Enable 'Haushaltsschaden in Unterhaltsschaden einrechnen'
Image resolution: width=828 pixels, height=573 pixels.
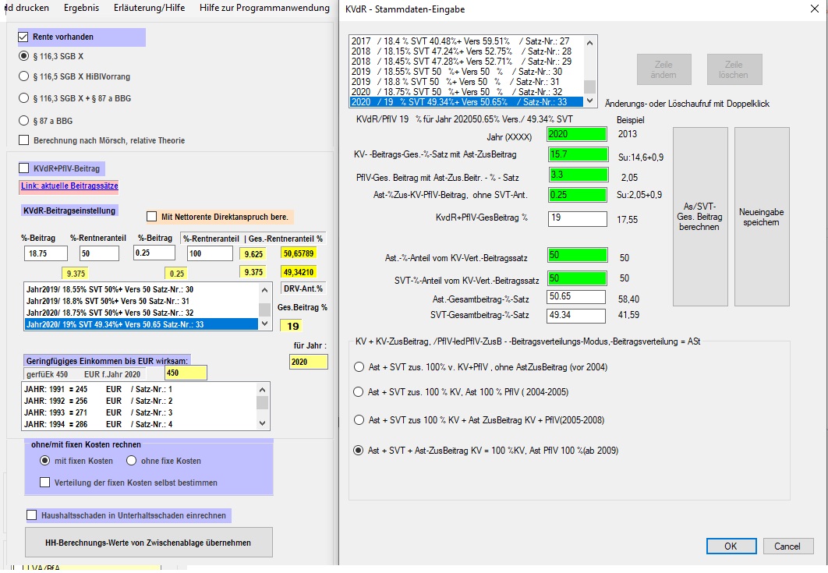pos(31,515)
